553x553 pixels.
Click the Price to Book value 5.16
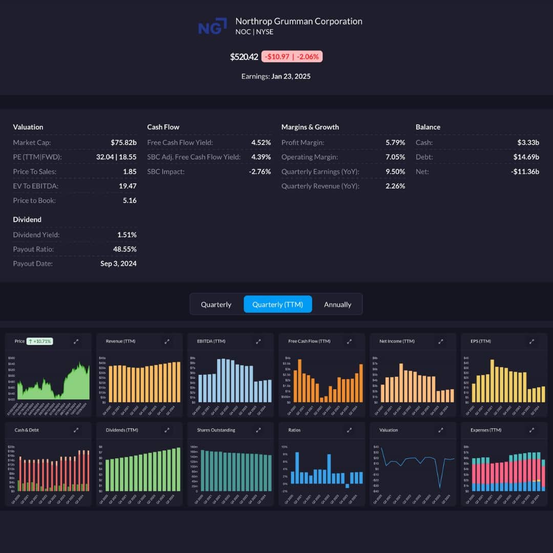[x=130, y=200]
